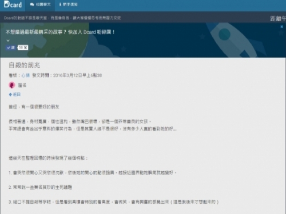Click the 匿名 poster name
286x214 pixels.
click(x=22, y=85)
